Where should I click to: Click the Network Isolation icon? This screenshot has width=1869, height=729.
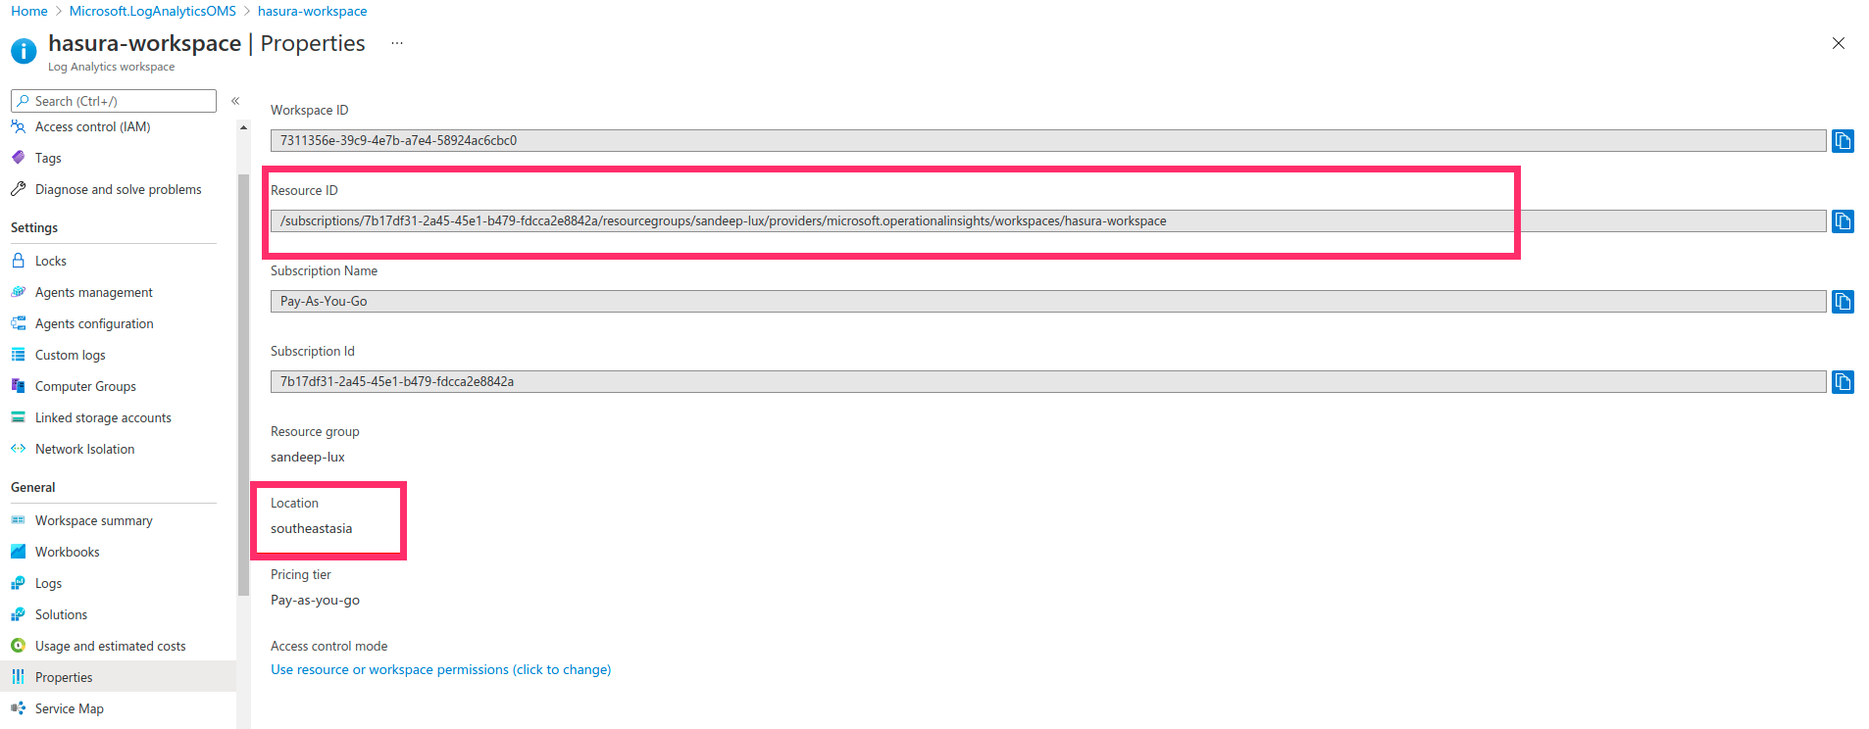click(x=18, y=449)
